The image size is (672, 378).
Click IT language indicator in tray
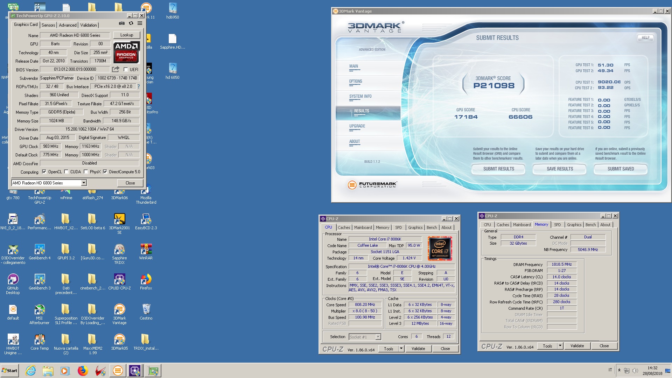click(610, 370)
